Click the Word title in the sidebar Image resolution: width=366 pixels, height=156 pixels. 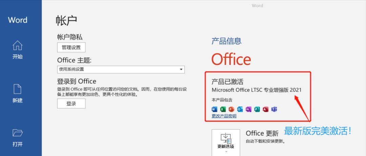pyautogui.click(x=18, y=20)
